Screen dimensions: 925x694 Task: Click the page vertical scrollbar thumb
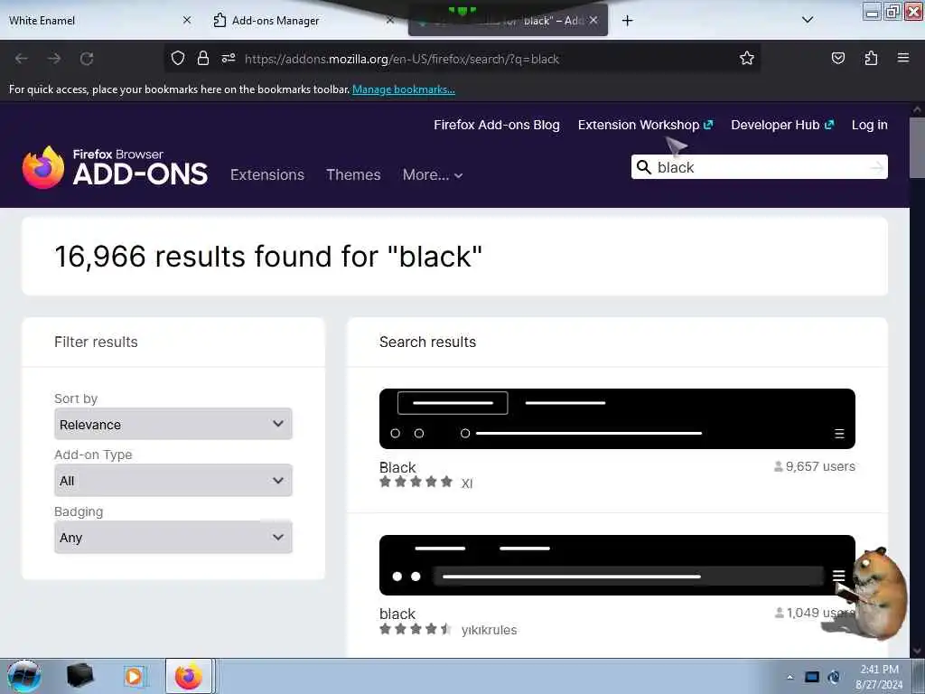(917, 147)
